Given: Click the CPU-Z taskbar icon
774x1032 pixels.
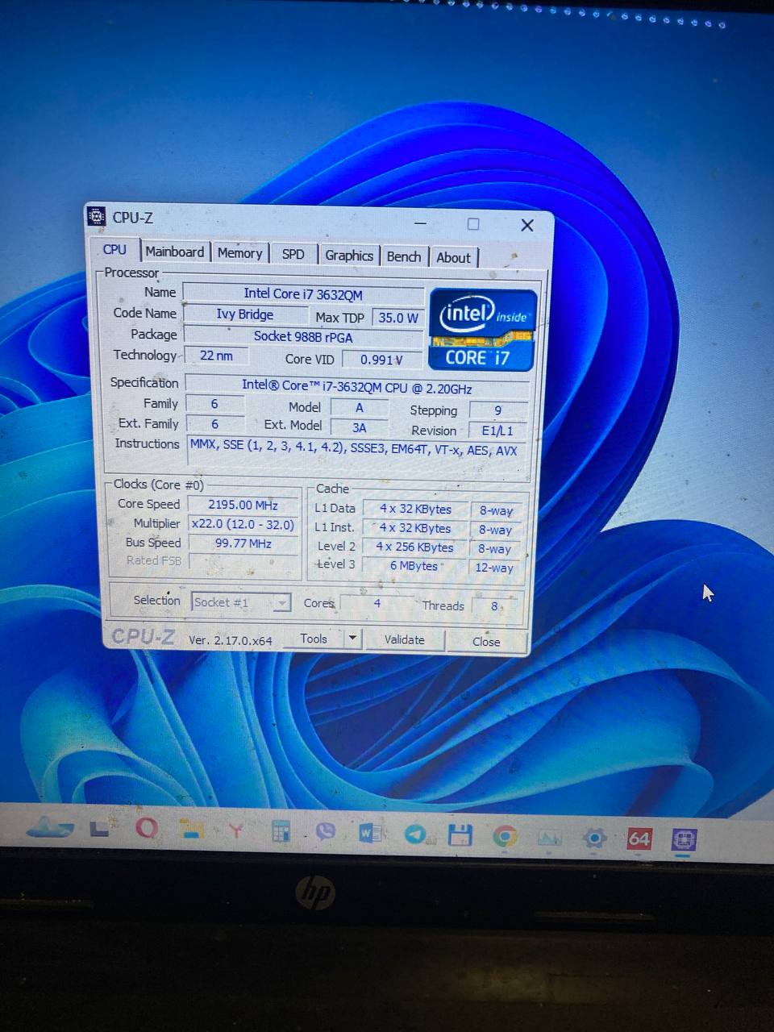Looking at the screenshot, I should click(x=685, y=840).
